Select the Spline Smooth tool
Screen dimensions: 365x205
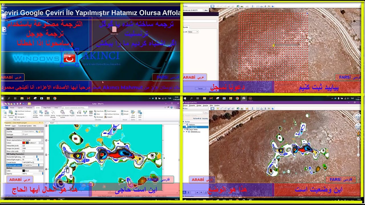pos(53,114)
